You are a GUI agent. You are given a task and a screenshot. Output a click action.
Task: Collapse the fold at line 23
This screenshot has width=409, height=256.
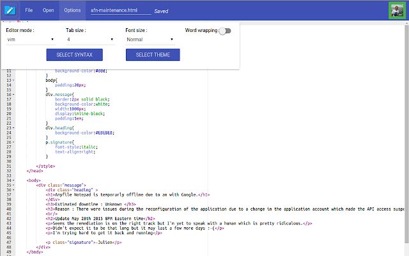click(13, 128)
